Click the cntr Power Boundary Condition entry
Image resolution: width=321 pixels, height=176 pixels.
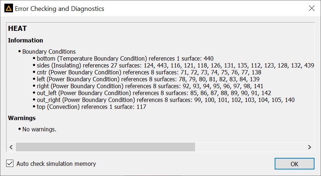149,72
